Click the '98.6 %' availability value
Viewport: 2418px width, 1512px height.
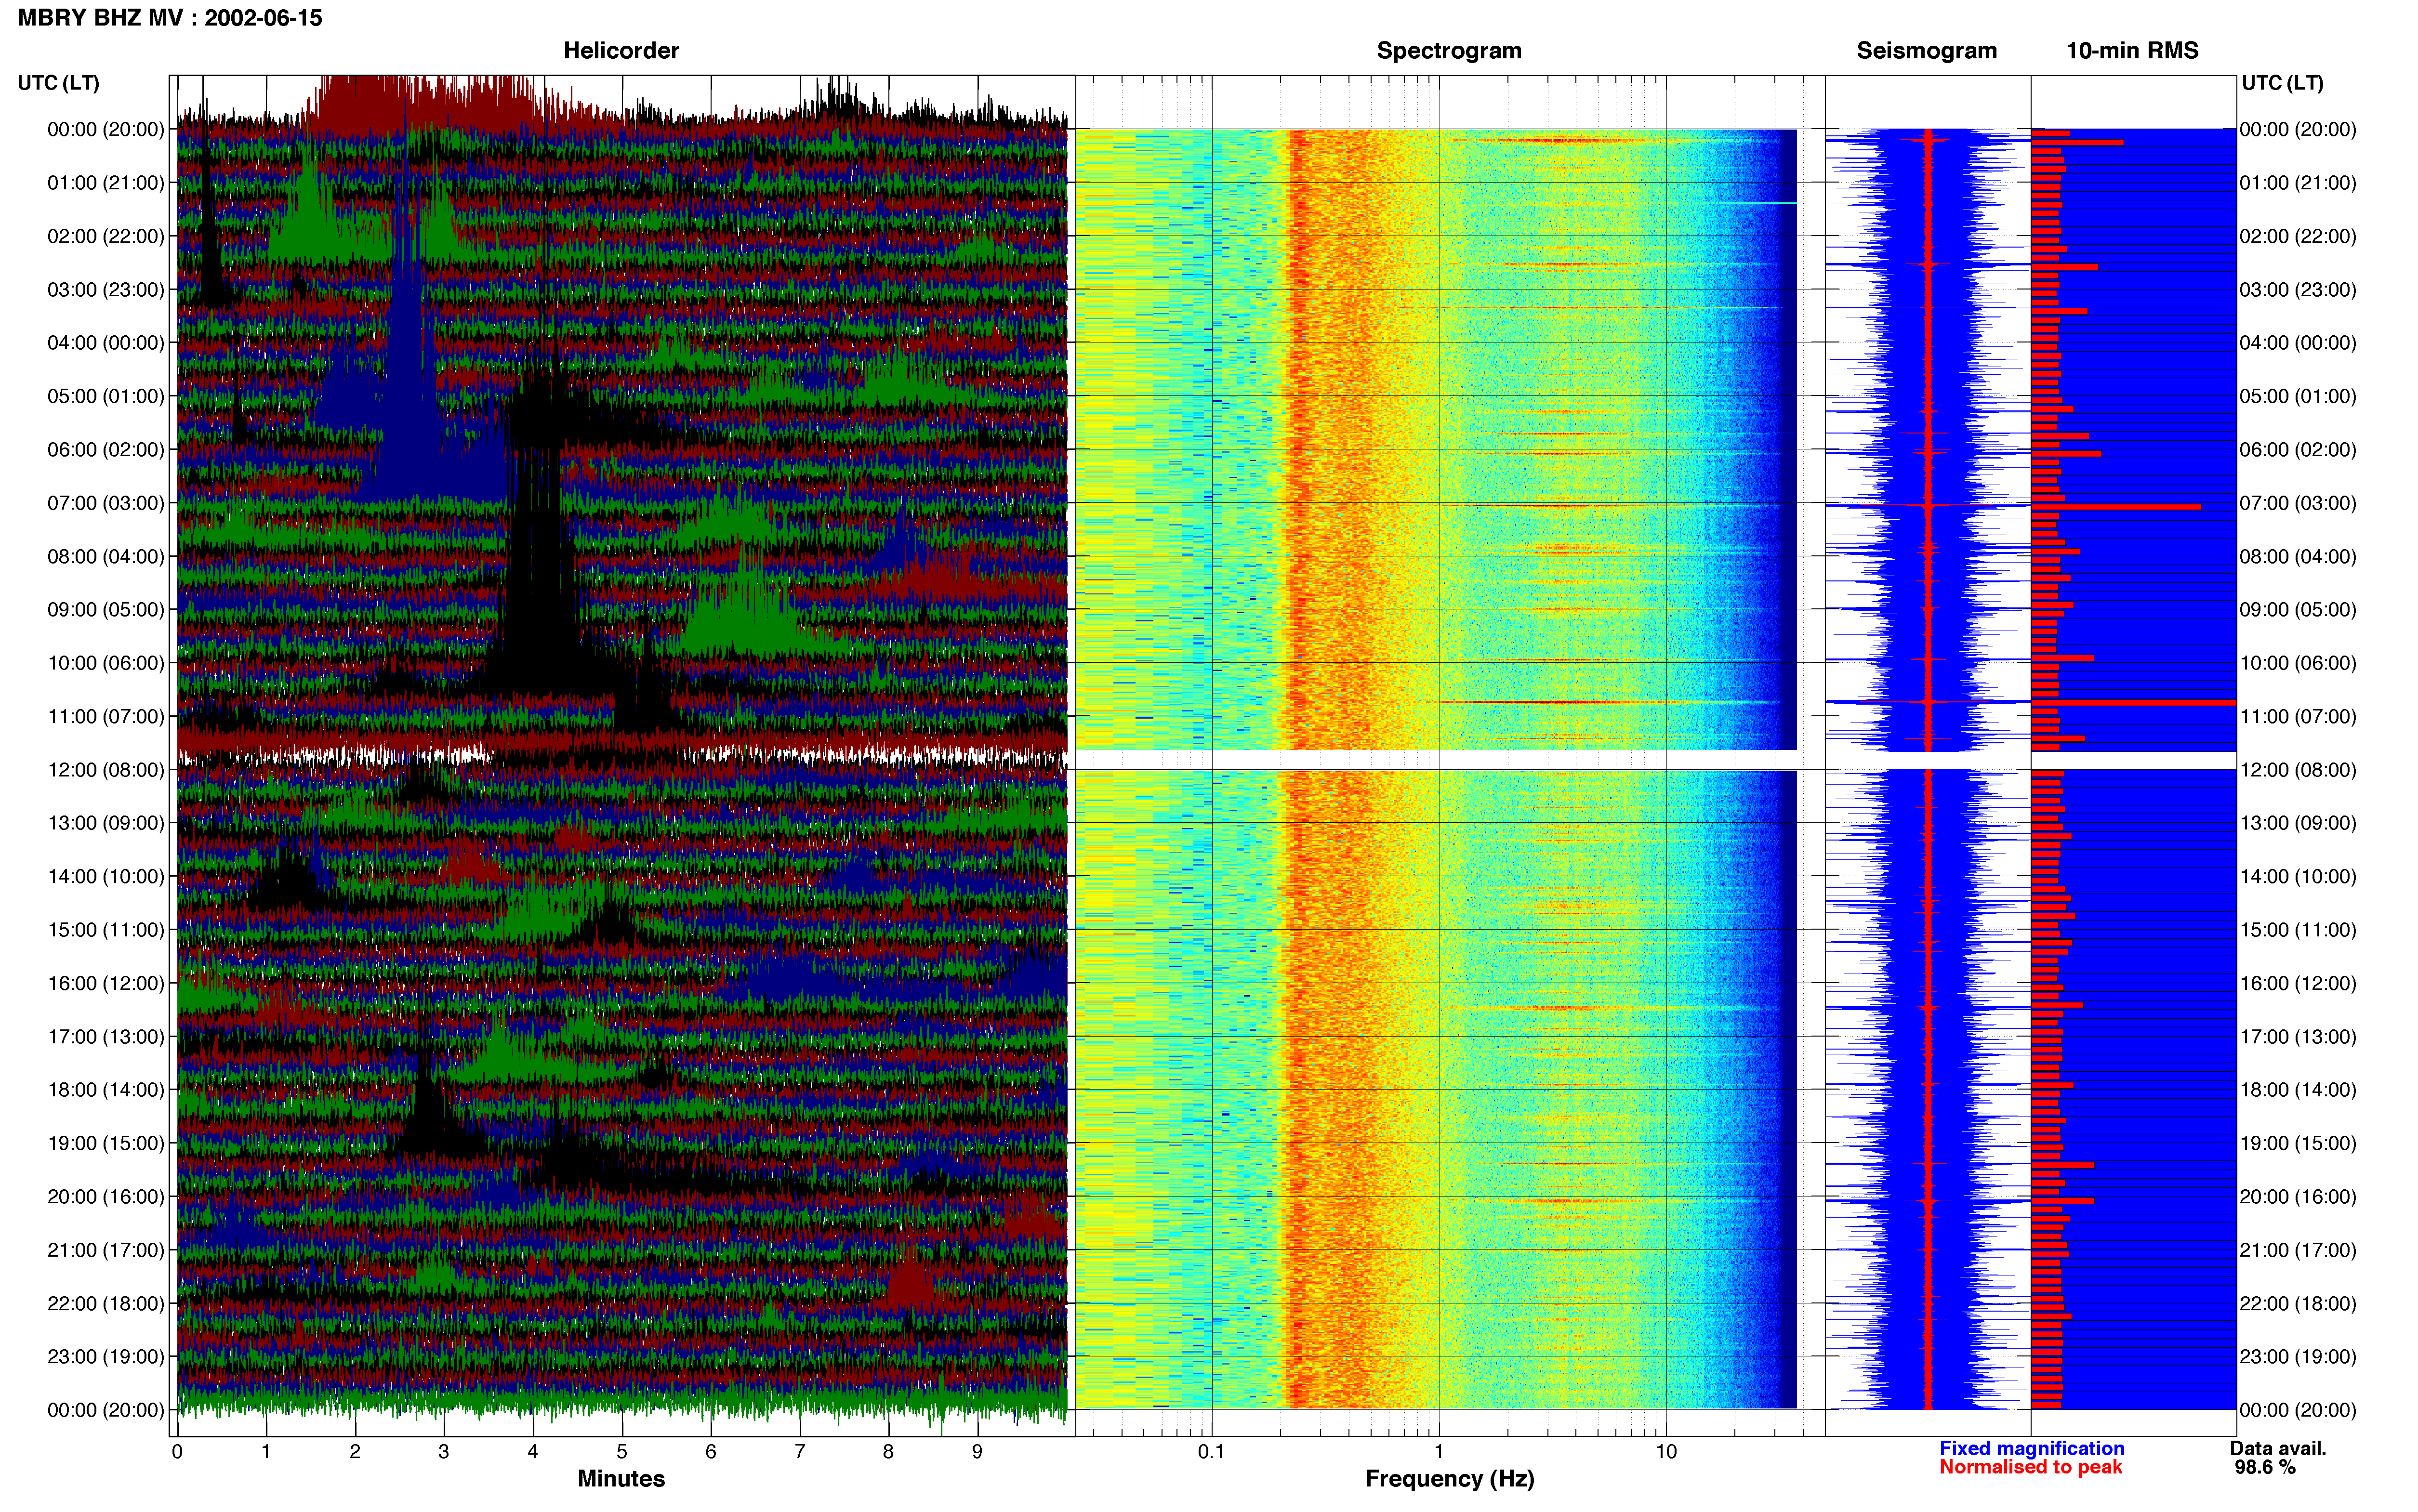(x=2265, y=1468)
